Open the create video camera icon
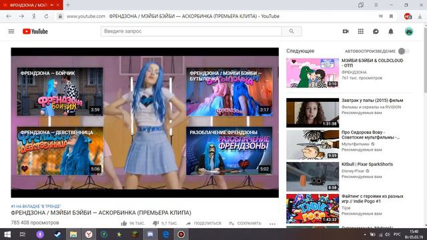Screen dimensions: 427x240 tap(346, 31)
